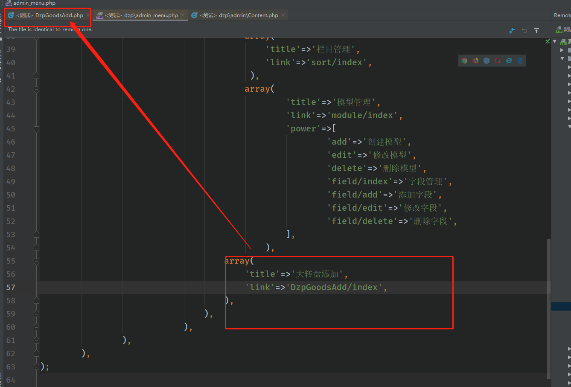Open file in Internet Explorer
Image resolution: width=571 pixels, height=387 pixels.
(509, 61)
